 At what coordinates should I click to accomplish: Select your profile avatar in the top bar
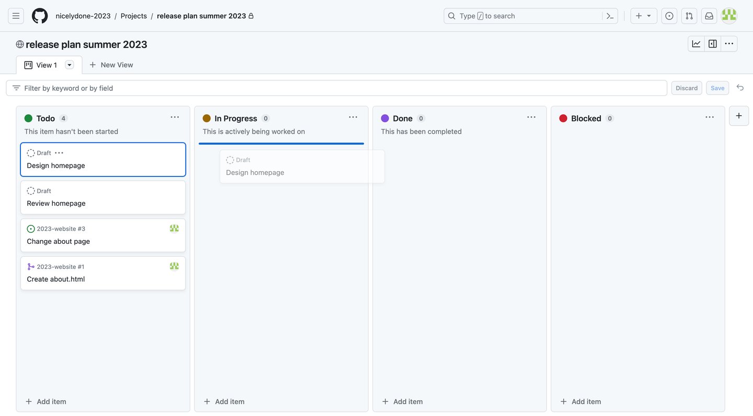[x=728, y=16]
